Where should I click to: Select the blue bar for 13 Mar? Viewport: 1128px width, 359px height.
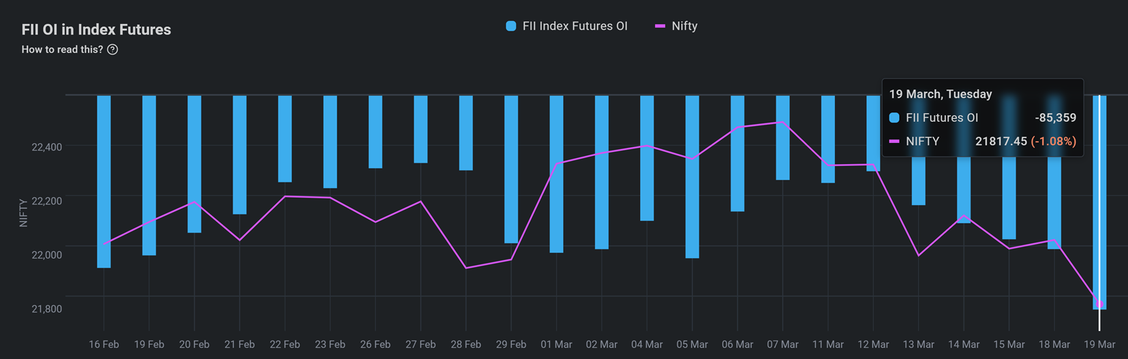[x=918, y=184]
